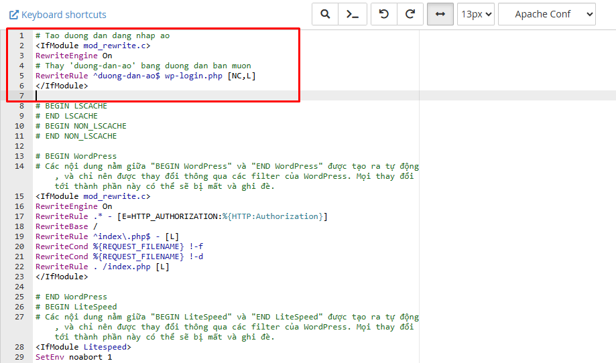
Task: Click line number 27 in gutter
Action: coord(19,317)
